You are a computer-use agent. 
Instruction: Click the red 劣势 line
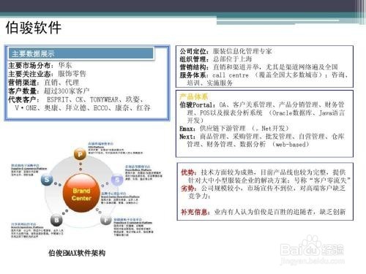pos(264,189)
